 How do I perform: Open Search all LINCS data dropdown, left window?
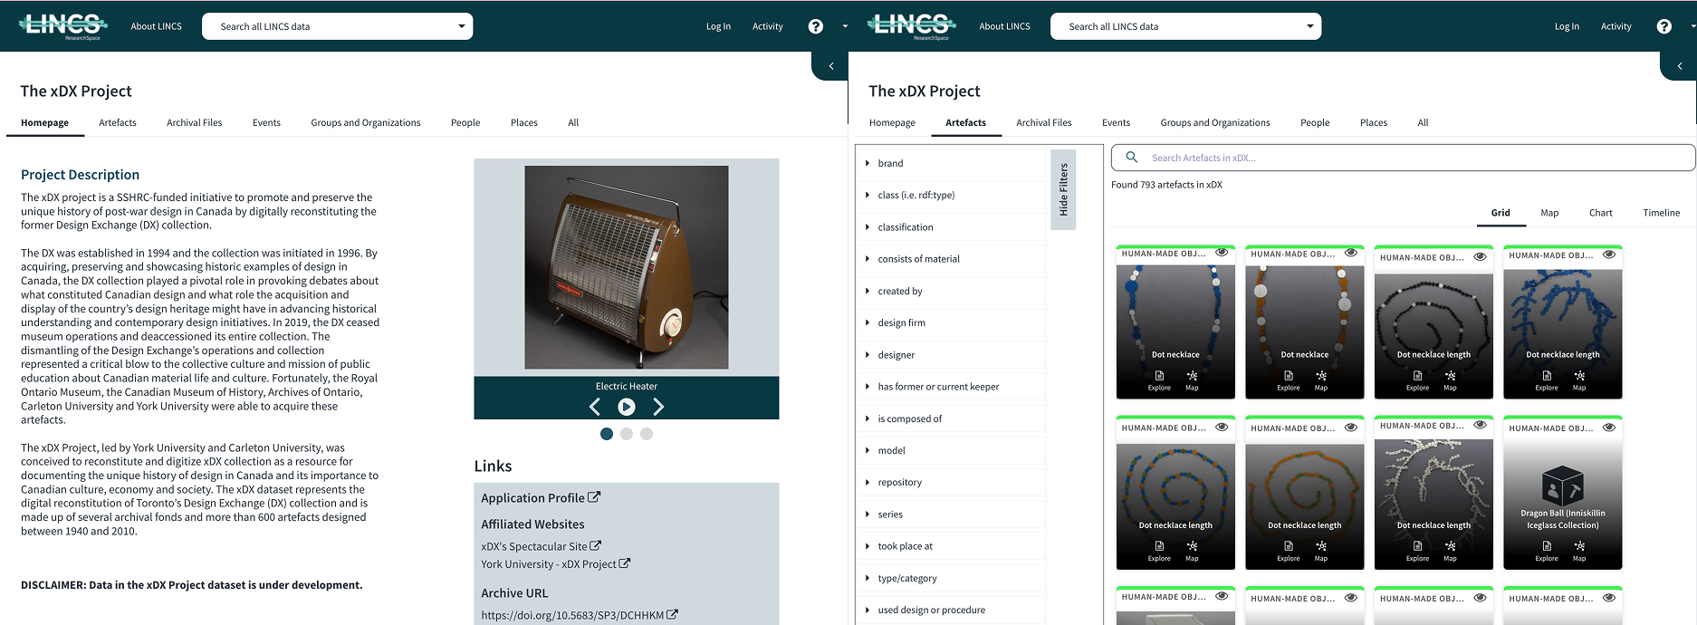[338, 26]
